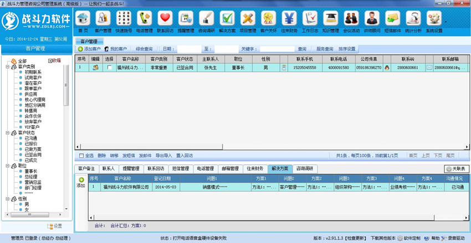Click the 日期 start date field

pyautogui.click(x=189, y=49)
